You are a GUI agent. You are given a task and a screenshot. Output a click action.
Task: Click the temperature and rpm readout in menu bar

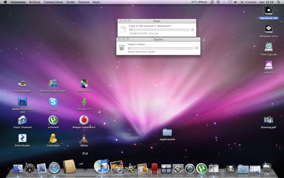click(x=199, y=2)
